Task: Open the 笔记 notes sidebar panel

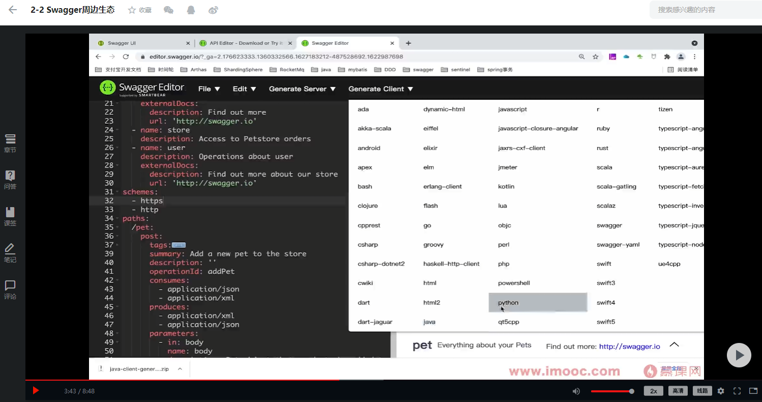Action: click(x=10, y=253)
